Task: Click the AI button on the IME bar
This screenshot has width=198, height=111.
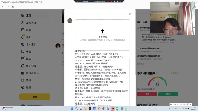Action: [190, 105]
